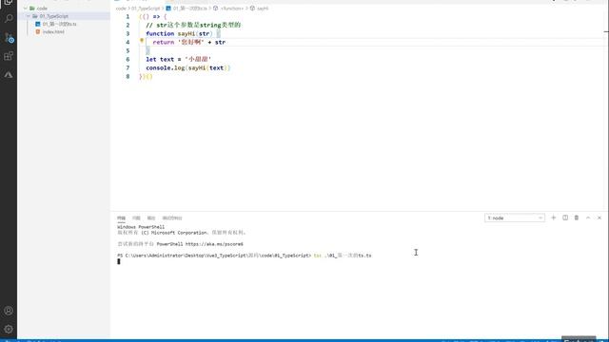The width and height of the screenshot is (609, 342).
Task: Open the '1: node' terminal selector dropdown
Action: [515, 218]
